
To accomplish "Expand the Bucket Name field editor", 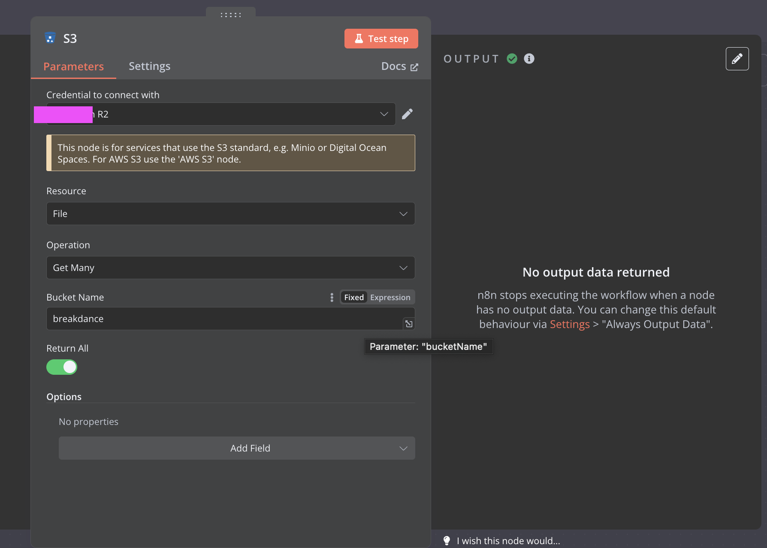I will (409, 324).
